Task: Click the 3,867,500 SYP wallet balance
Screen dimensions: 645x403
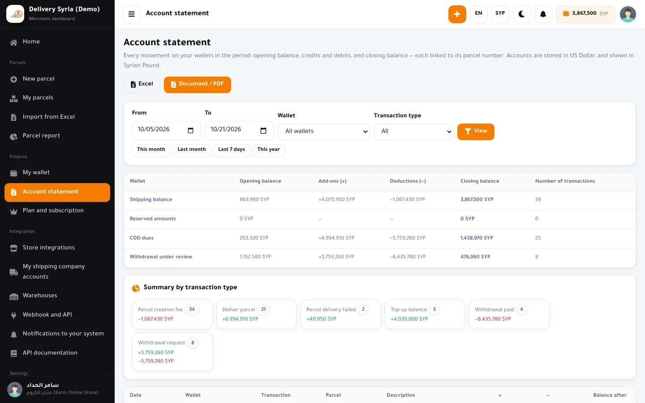Action: click(x=585, y=14)
